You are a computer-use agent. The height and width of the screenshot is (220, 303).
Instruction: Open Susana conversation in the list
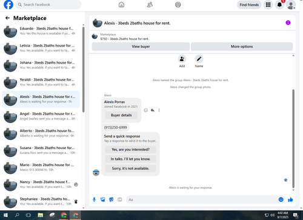(41, 150)
